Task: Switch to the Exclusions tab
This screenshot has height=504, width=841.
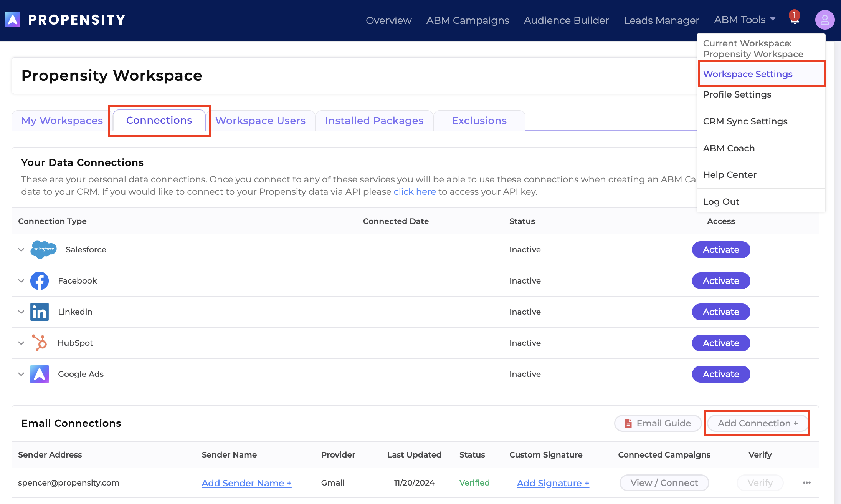Action: (x=479, y=121)
